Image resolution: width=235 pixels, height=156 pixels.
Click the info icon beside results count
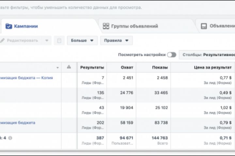coord(10,138)
